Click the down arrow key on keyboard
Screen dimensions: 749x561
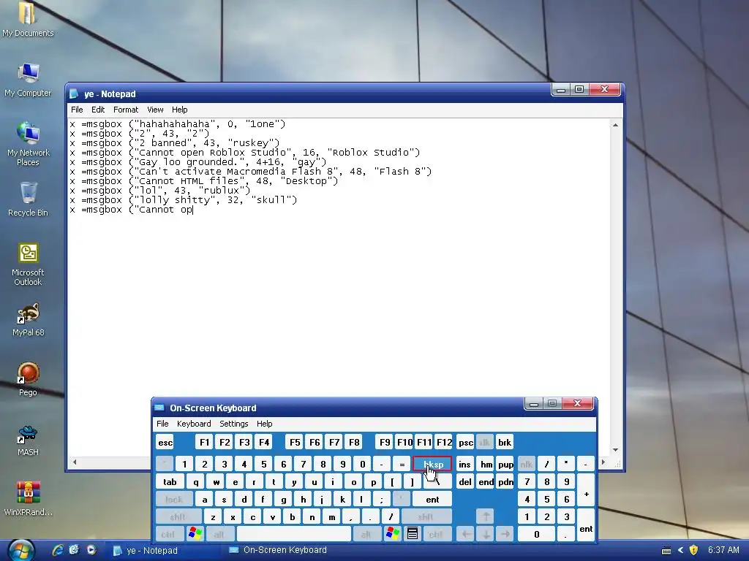tap(486, 534)
